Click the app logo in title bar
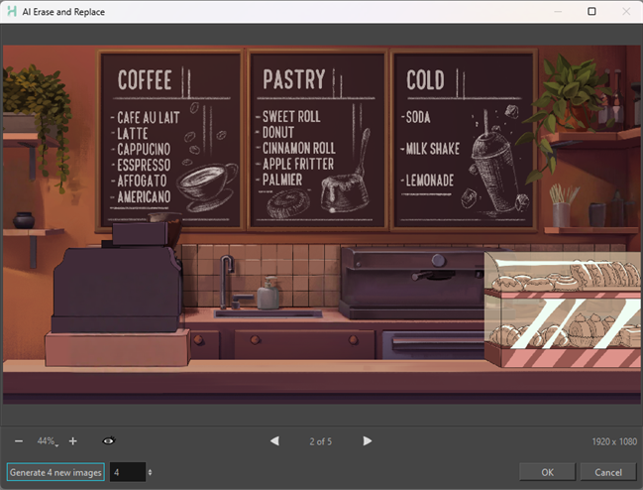The image size is (643, 490). point(11,12)
